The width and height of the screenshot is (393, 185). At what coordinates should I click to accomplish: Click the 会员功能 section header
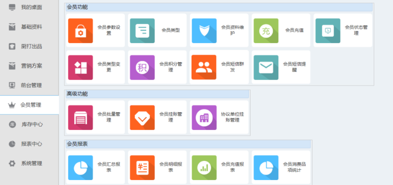[x=219, y=7]
